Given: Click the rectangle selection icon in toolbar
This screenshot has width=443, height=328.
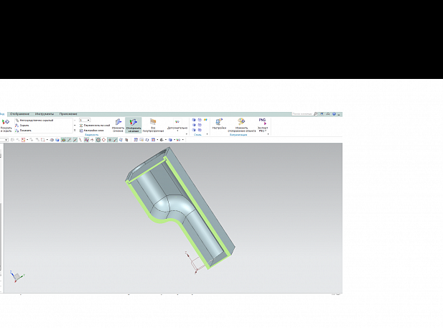Looking at the screenshot, I should coord(43,140).
